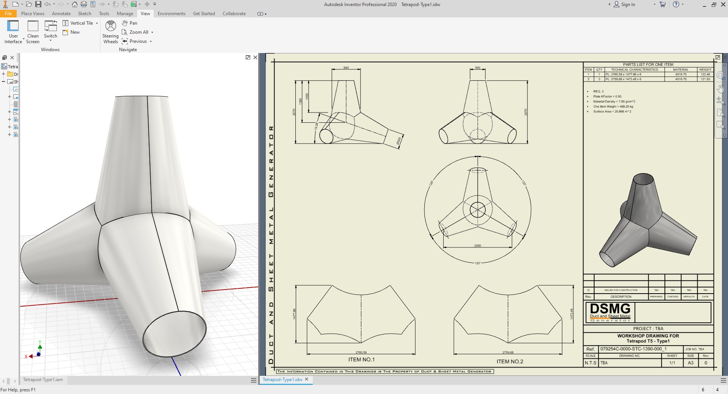Expand the Drawing Resources folder in the browser tree

pos(3,74)
